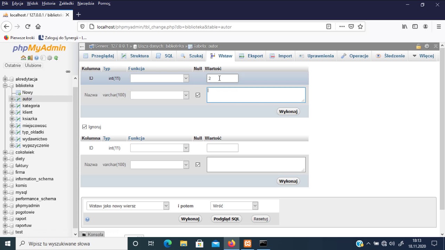Open the Więcej tab menu
The height and width of the screenshot is (250, 445).
[423, 56]
